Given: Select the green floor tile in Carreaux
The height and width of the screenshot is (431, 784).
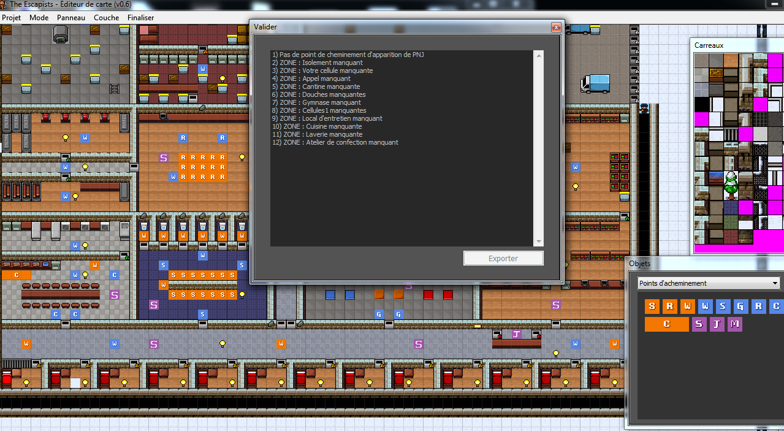Looking at the screenshot, I should (731, 222).
